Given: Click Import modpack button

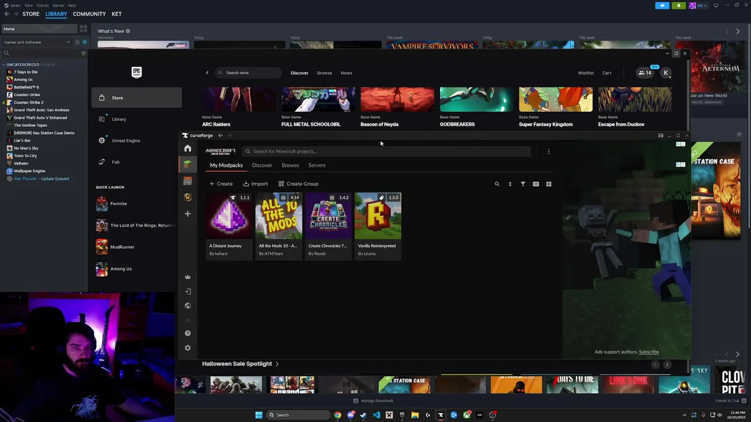Looking at the screenshot, I should (x=256, y=184).
